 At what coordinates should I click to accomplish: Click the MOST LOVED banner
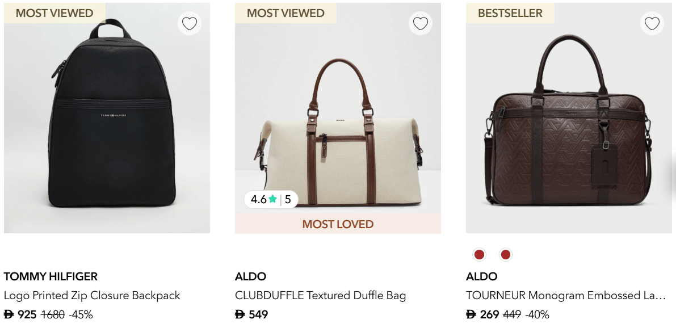click(338, 224)
